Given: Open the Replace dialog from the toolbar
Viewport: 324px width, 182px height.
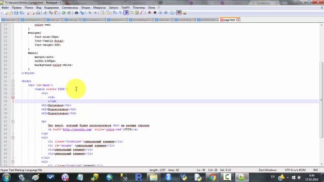Looking at the screenshot, I should pos(82,13).
